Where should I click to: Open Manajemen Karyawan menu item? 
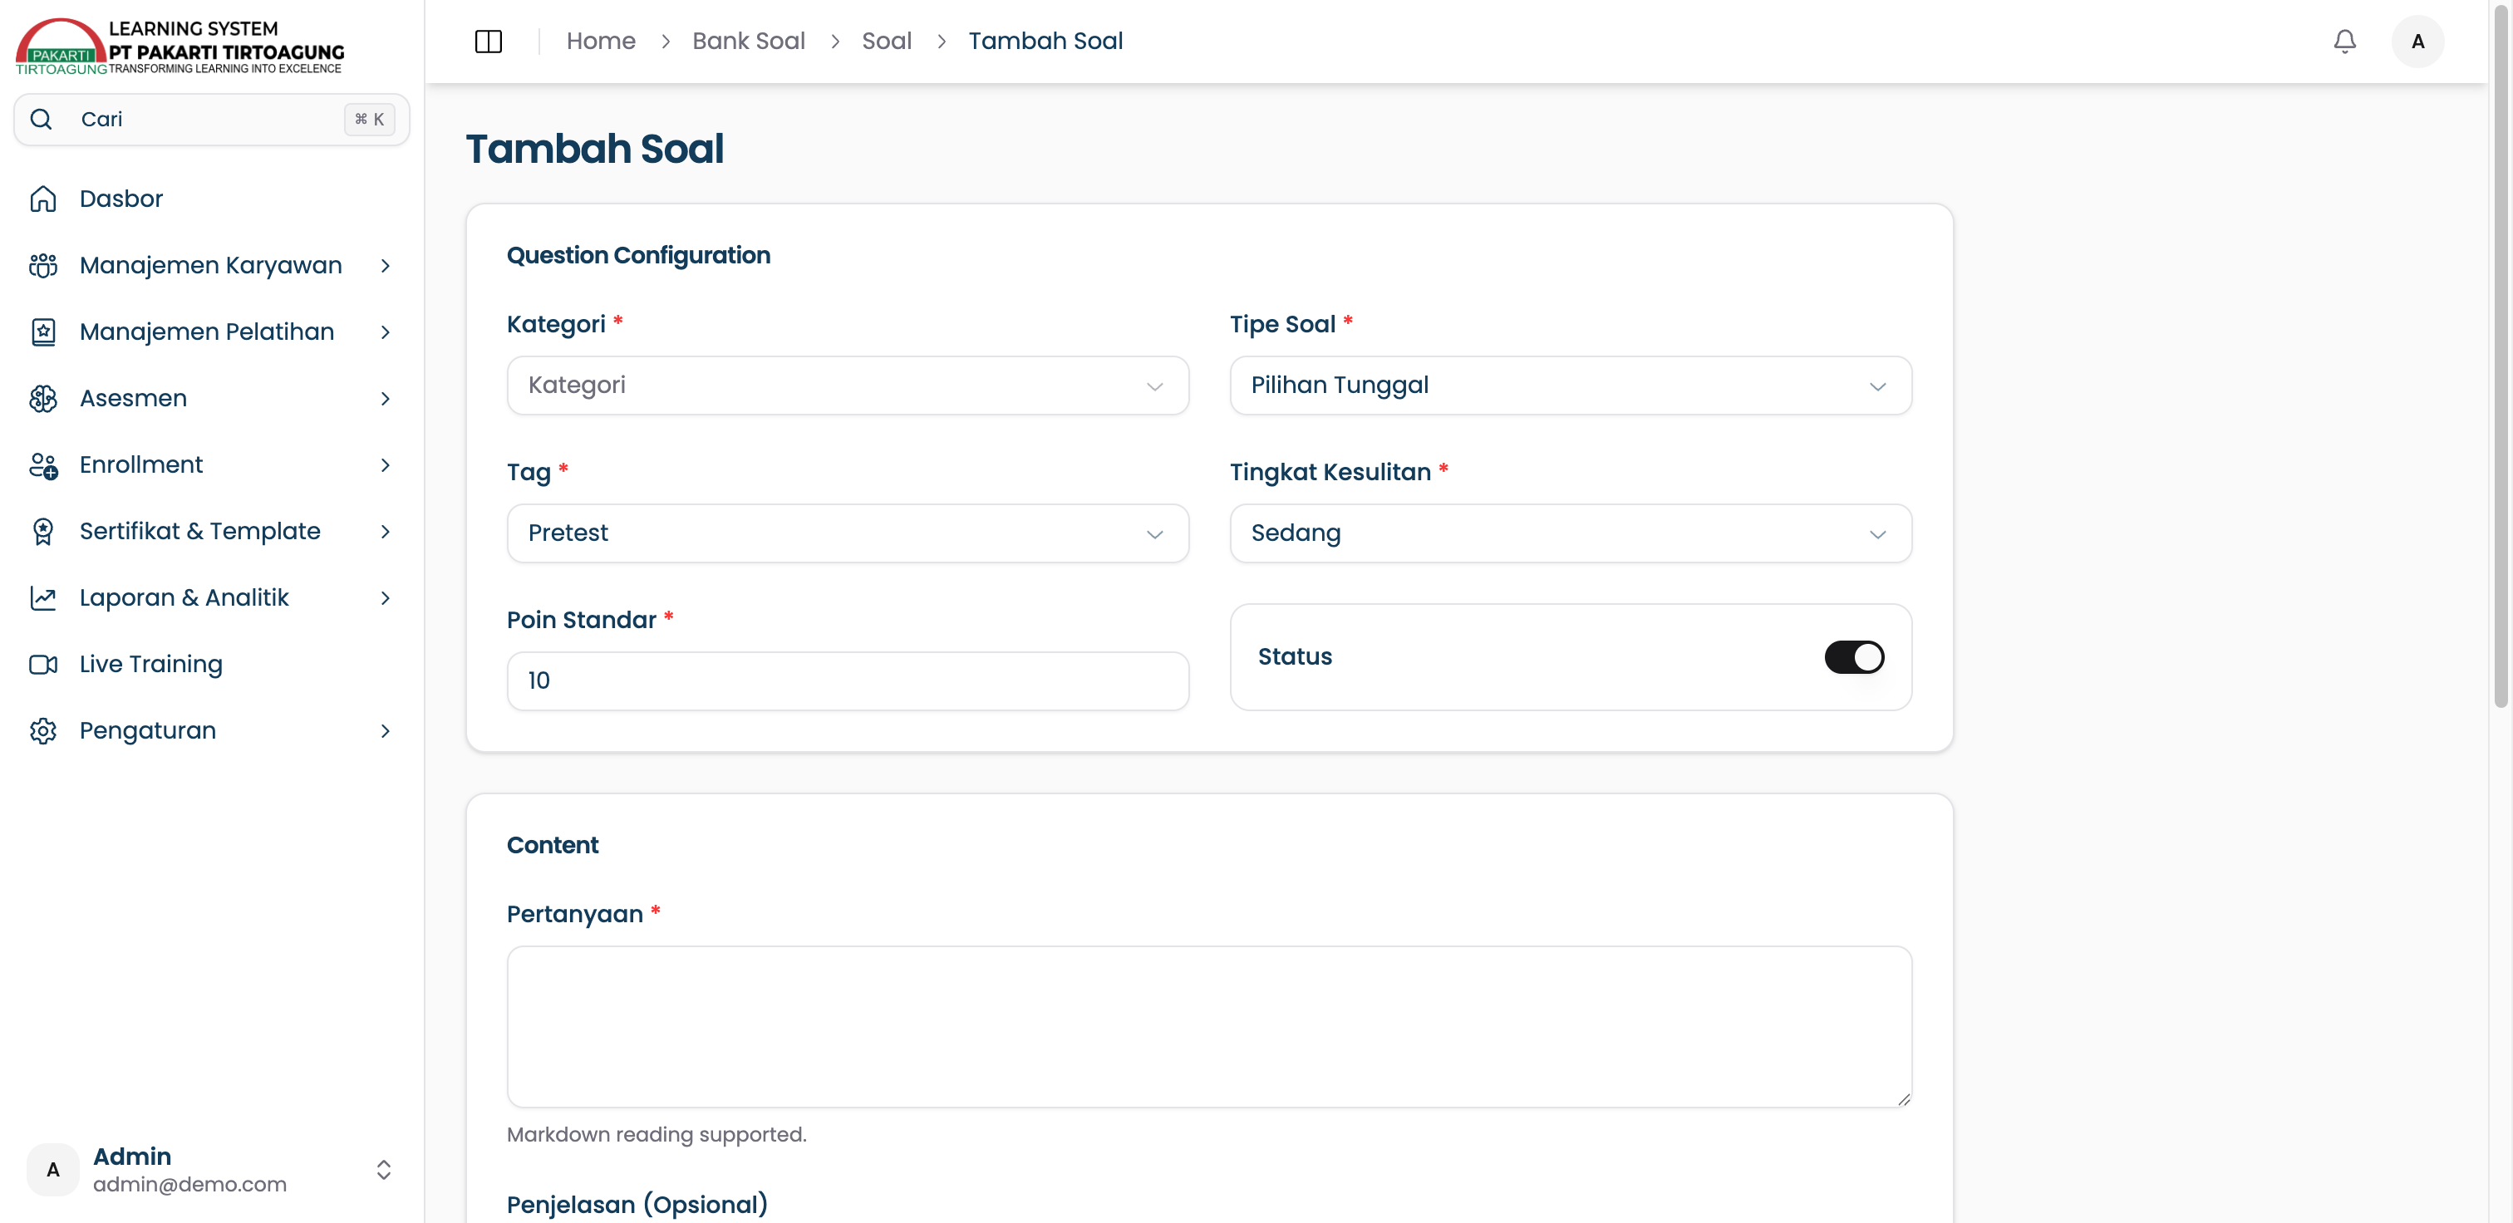click(x=212, y=265)
